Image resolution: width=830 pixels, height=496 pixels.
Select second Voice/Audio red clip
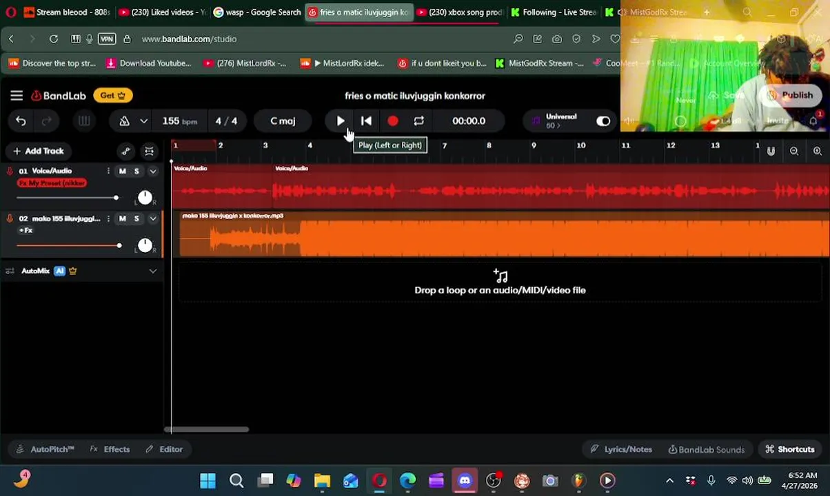pyautogui.click(x=551, y=187)
